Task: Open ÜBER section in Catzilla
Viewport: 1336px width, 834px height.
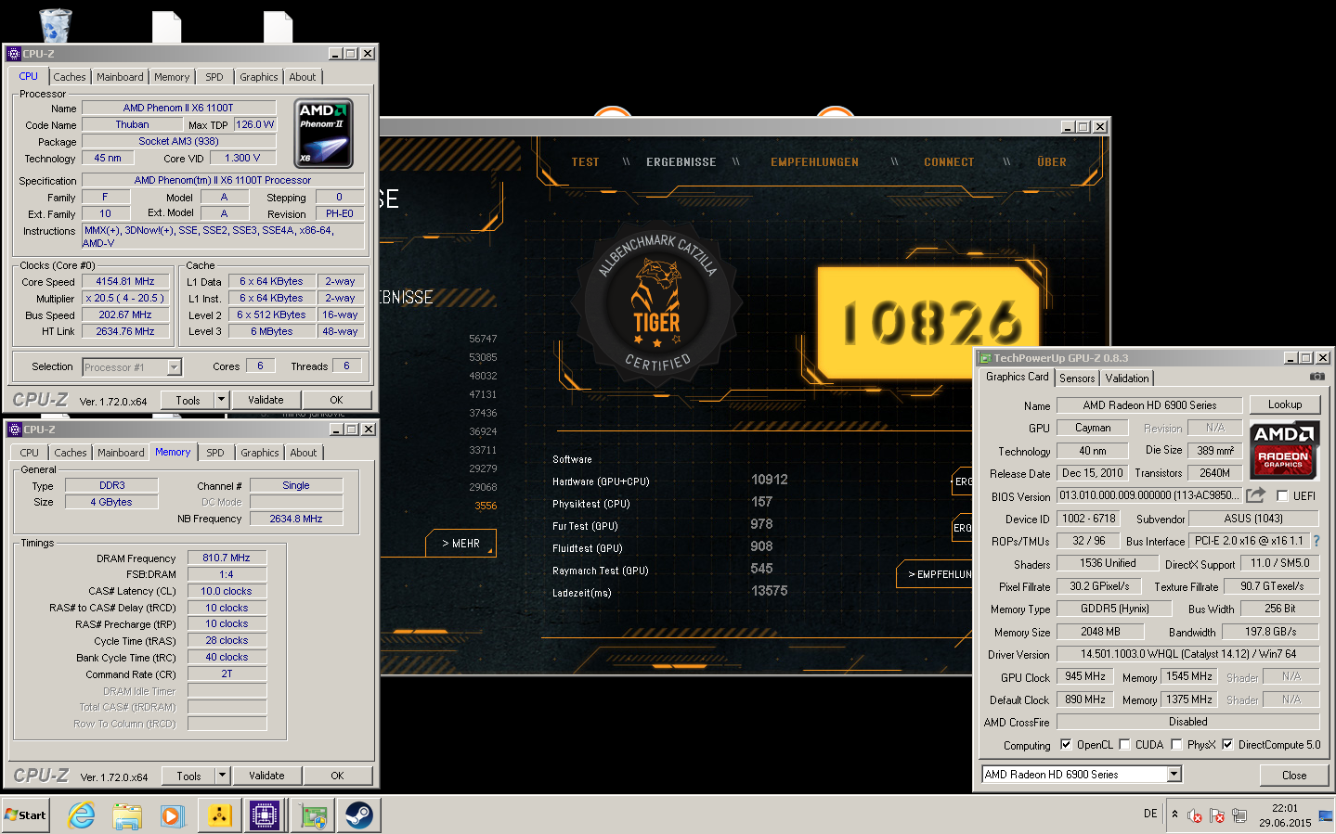Action: [1052, 161]
